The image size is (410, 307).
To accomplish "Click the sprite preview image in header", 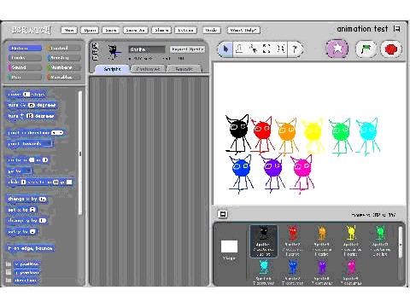I will pyautogui.click(x=114, y=51).
